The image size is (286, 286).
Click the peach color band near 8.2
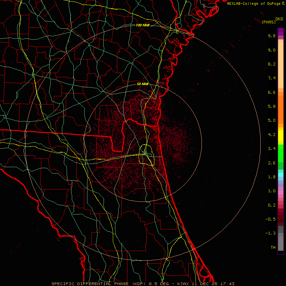281,65
